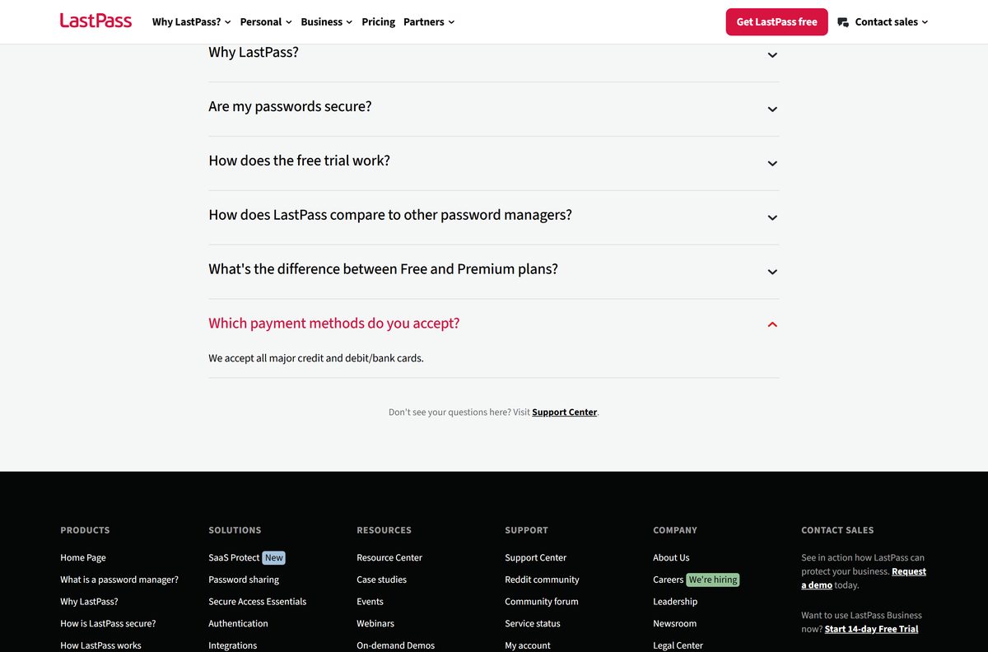Open the Authentication footer link
The width and height of the screenshot is (988, 652).
(238, 624)
